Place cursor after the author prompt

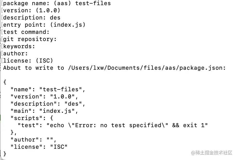[29, 54]
